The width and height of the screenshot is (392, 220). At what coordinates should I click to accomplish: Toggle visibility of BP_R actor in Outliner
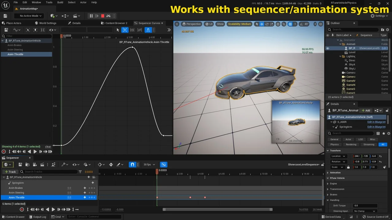pos(328,48)
